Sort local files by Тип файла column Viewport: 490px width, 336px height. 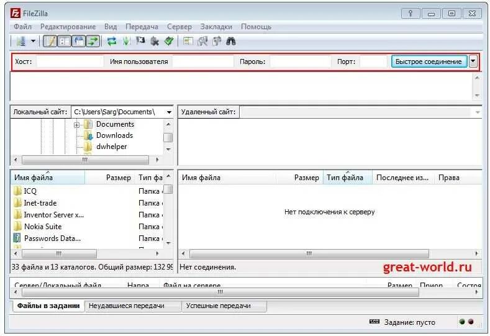[150, 178]
